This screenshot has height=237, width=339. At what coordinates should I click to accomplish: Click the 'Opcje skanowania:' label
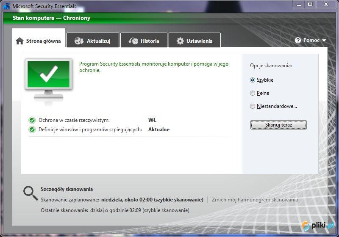click(x=271, y=66)
